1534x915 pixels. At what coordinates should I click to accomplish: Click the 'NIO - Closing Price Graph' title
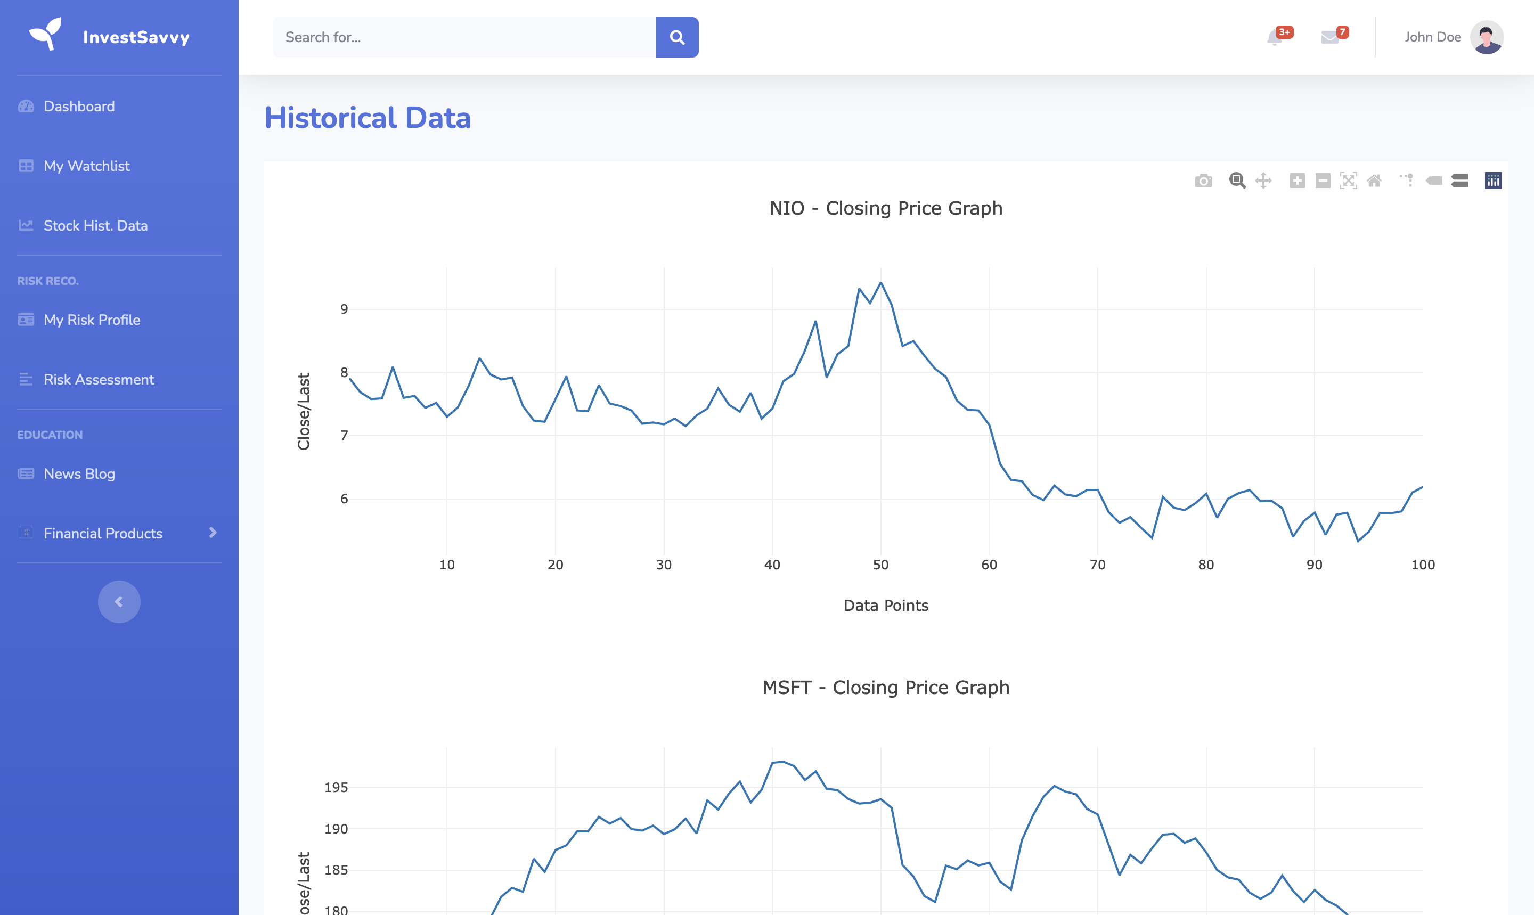[886, 208]
